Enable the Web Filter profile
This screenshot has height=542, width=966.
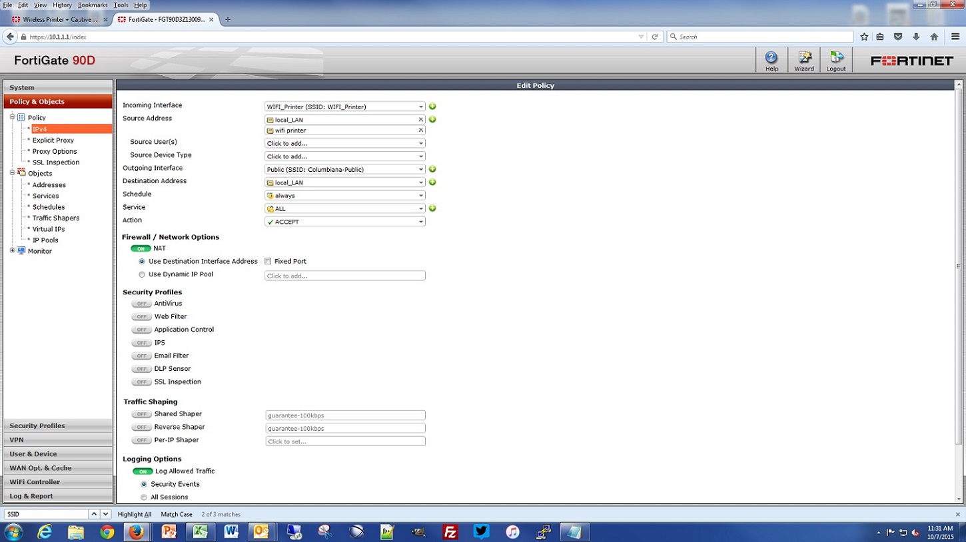pos(141,317)
